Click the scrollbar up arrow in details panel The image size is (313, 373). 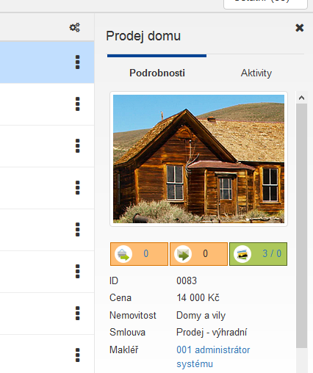(x=301, y=98)
